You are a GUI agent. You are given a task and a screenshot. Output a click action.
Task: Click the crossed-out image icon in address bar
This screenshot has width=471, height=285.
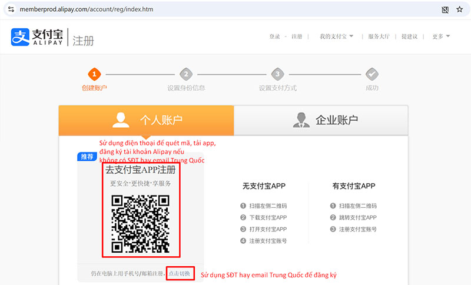445,9
